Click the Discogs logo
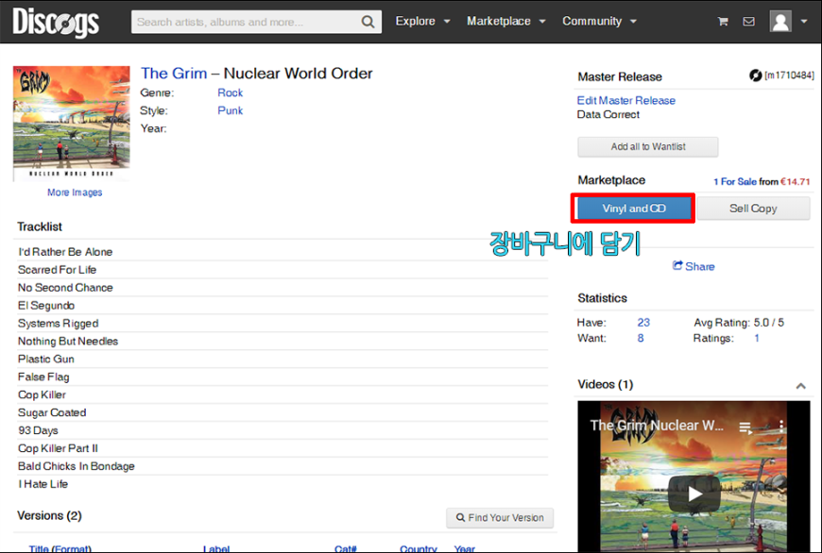 point(56,22)
